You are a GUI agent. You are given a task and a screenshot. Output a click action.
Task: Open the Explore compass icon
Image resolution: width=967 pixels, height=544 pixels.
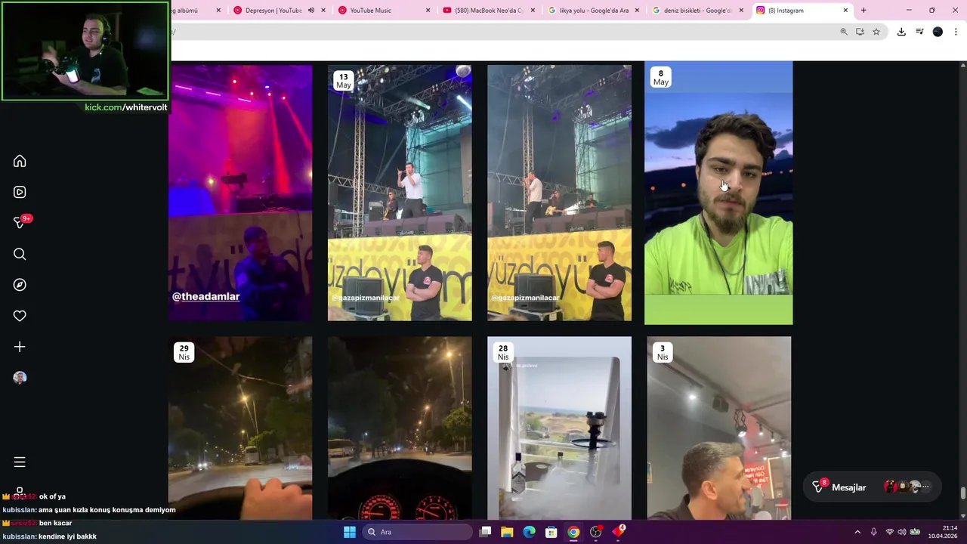click(20, 285)
